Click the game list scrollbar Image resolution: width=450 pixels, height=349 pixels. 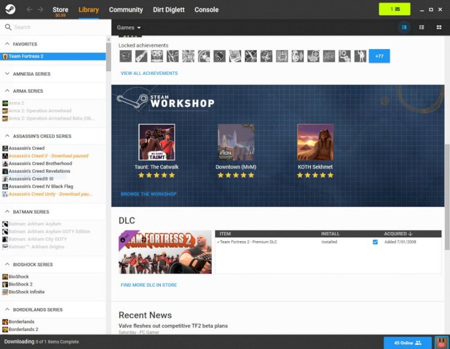pyautogui.click(x=108, y=57)
